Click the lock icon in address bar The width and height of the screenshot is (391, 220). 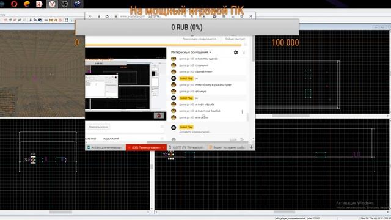116,16
